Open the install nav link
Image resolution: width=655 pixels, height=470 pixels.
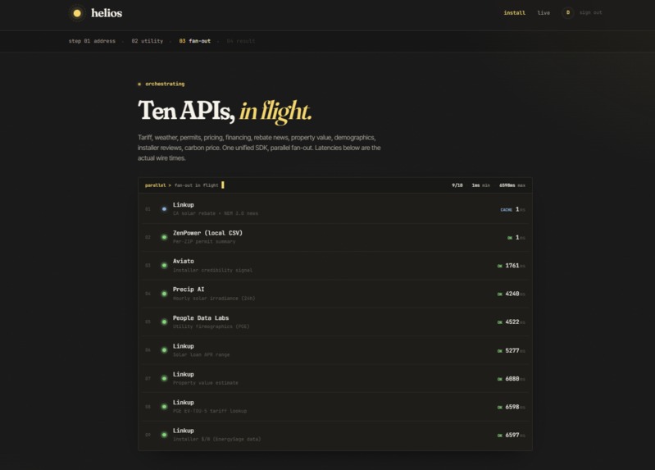(x=514, y=13)
